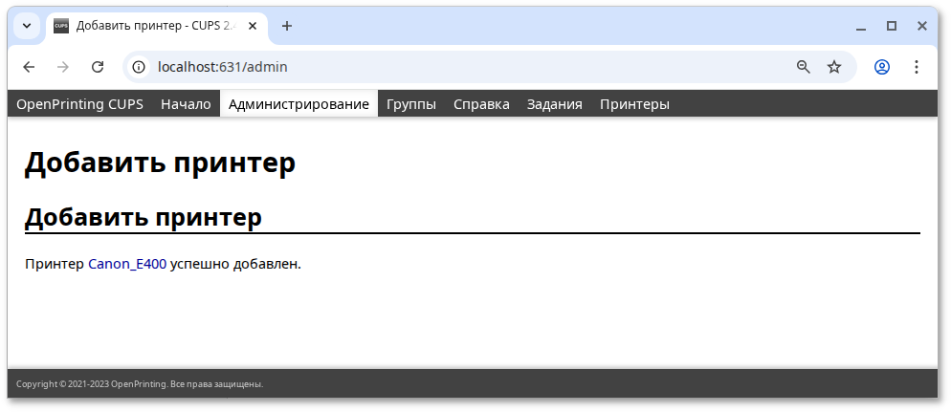Open the Администрирование section
This screenshot has width=951, height=412.
(x=299, y=104)
